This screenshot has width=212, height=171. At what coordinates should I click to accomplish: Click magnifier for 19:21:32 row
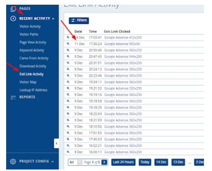coord(68,88)
